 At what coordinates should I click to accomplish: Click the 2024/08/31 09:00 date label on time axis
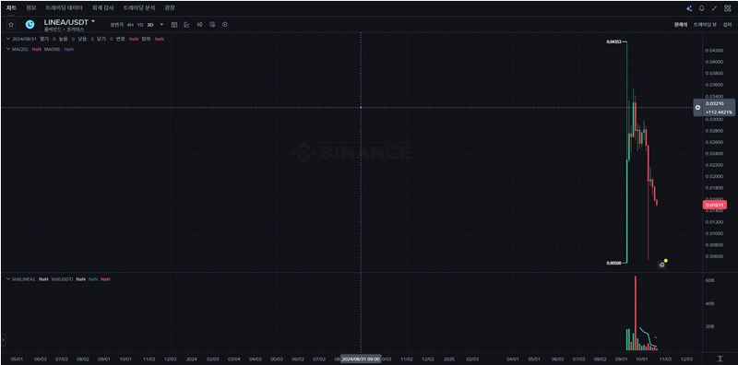click(361, 359)
